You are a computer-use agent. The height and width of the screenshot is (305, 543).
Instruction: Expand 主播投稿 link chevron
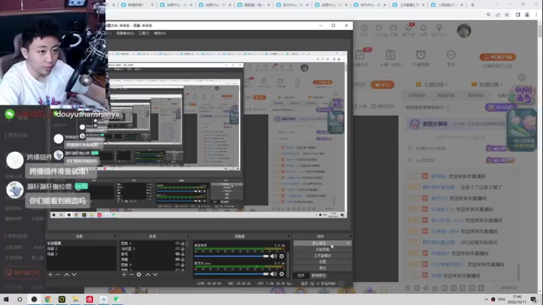click(446, 84)
